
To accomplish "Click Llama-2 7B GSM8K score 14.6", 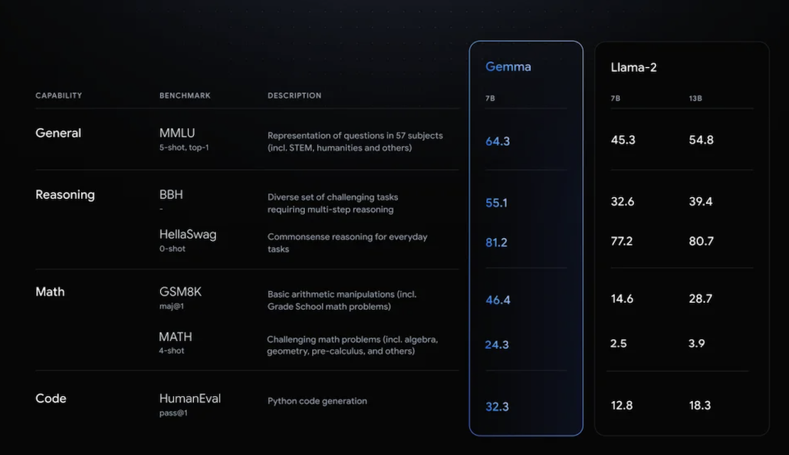I will [x=622, y=299].
